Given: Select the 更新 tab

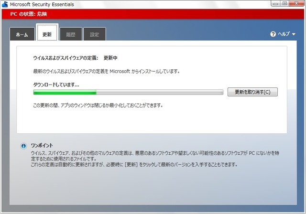Looking at the screenshot, I should coord(47,33).
